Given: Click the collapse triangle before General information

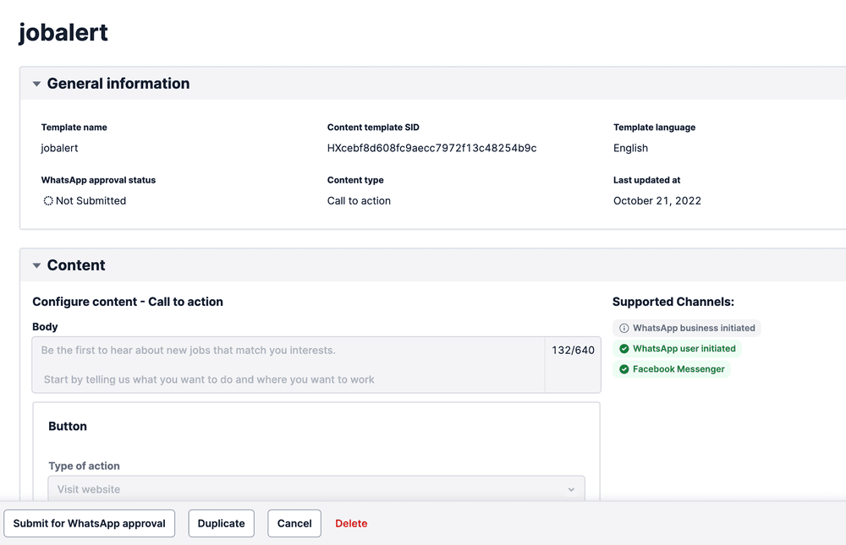Looking at the screenshot, I should [x=36, y=83].
